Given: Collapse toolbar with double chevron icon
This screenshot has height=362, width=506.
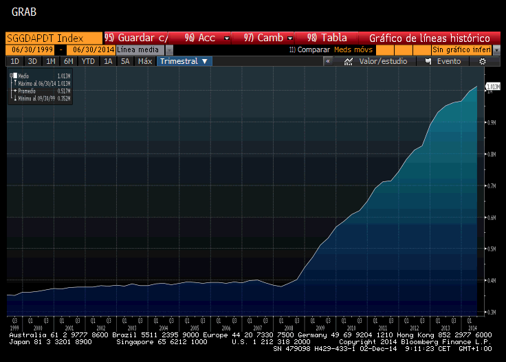Looking at the screenshot, I should pyautogui.click(x=328, y=61).
